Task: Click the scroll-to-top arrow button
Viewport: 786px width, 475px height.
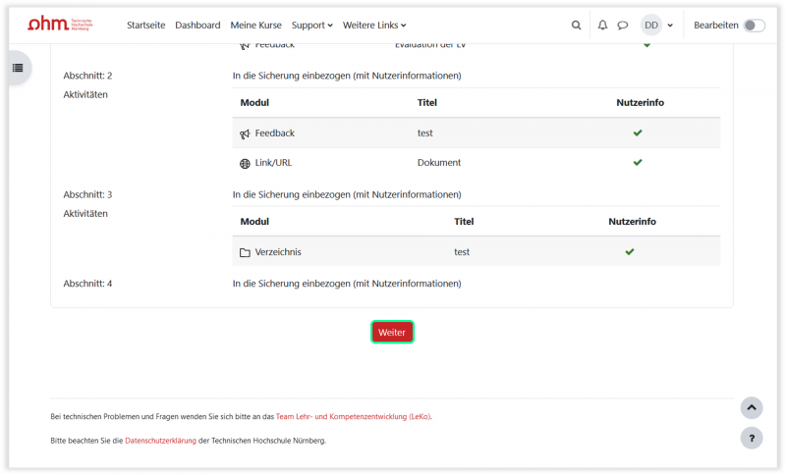Action: click(x=751, y=407)
